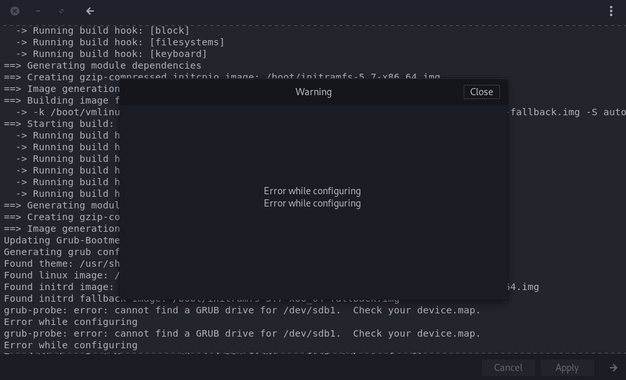Click the first grub-probe error line
Viewport: 626px width, 380px height.
click(x=242, y=310)
